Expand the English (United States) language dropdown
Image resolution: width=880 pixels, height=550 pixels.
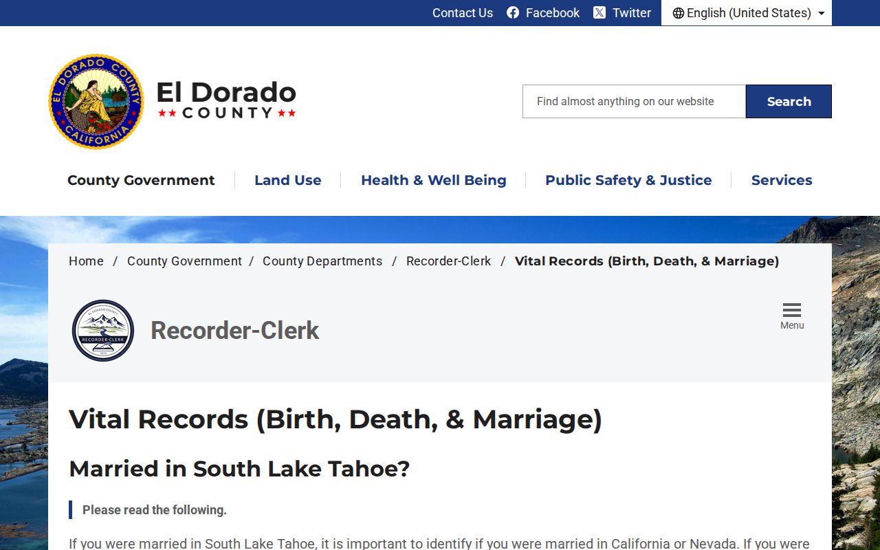pos(747,13)
